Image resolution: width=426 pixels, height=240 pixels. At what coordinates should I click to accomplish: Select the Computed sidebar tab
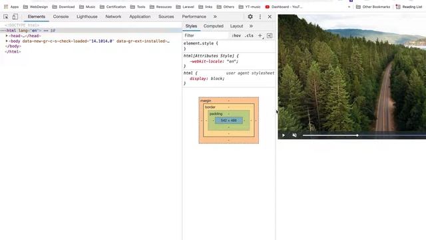point(213,26)
